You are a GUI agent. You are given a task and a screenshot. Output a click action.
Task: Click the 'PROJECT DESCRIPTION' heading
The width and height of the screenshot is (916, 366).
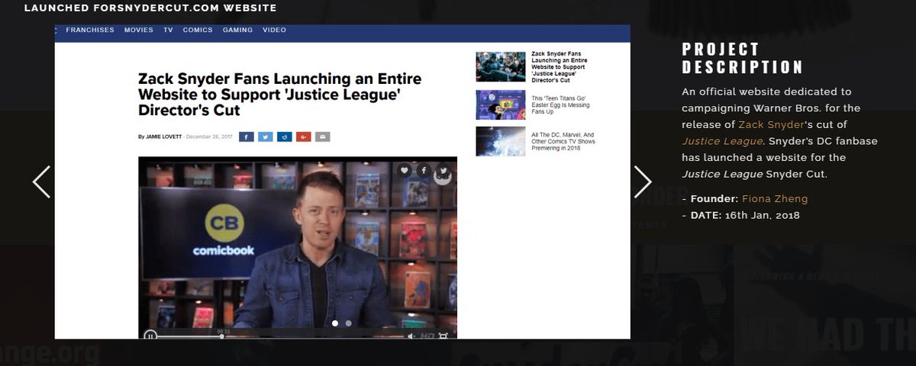click(x=743, y=58)
